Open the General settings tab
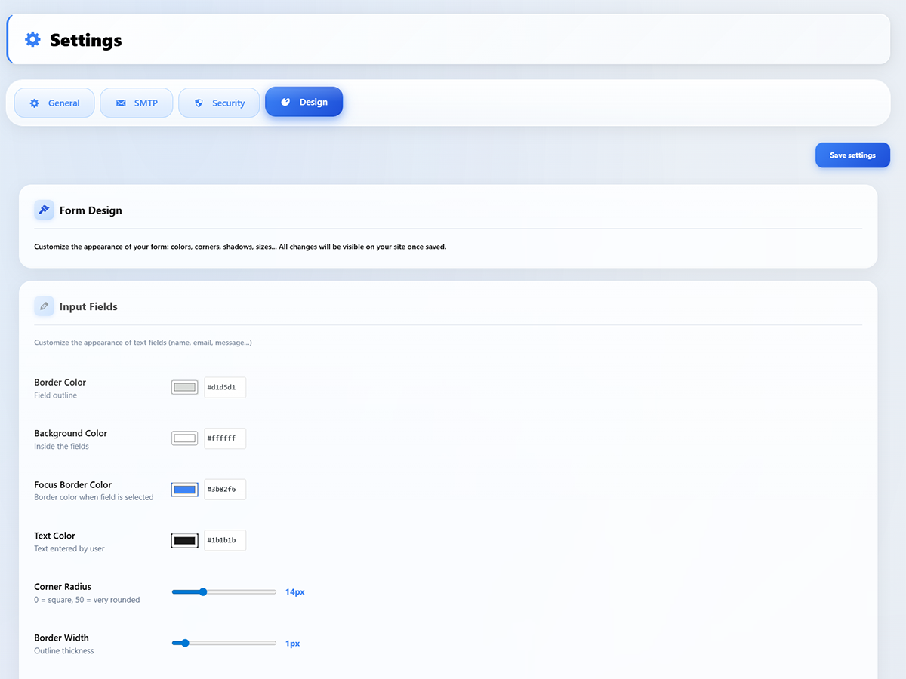 point(54,103)
